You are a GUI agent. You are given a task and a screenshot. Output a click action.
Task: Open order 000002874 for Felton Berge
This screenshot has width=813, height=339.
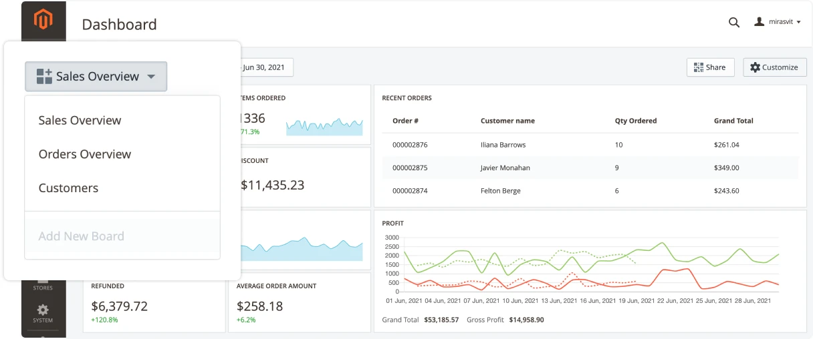[410, 191]
